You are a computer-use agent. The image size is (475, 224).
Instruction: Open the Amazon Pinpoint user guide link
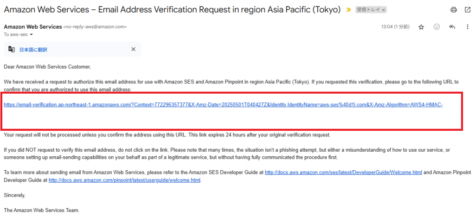[x=124, y=180]
